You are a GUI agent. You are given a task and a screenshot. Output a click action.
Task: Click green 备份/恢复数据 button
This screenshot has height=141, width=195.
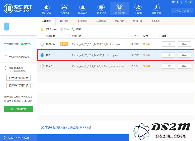click(x=19, y=109)
